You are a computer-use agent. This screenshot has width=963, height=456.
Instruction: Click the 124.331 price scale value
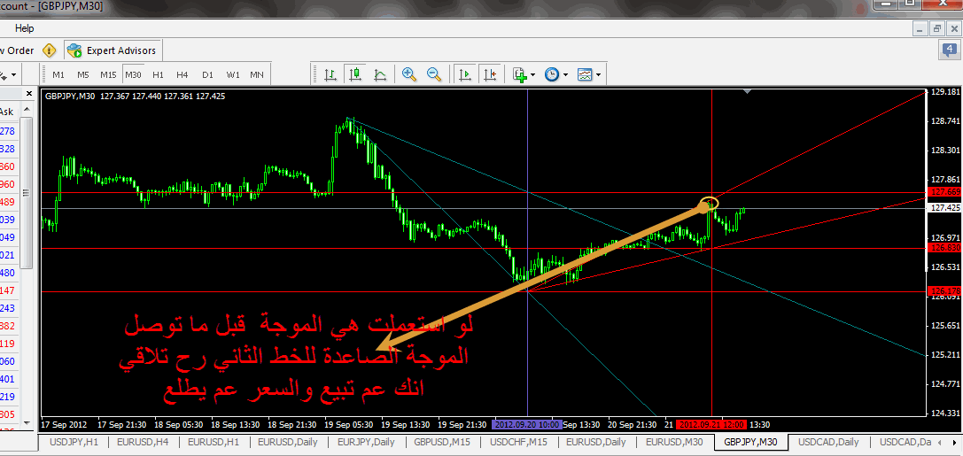[x=945, y=413]
